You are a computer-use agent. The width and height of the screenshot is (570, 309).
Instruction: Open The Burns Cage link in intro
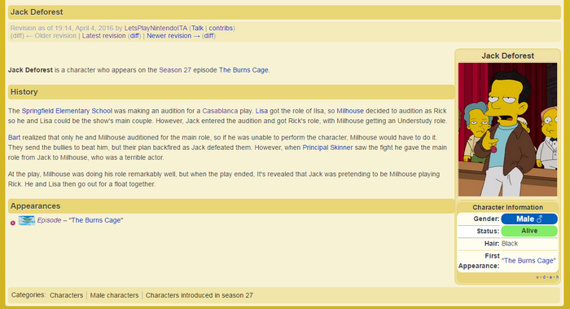pos(243,70)
